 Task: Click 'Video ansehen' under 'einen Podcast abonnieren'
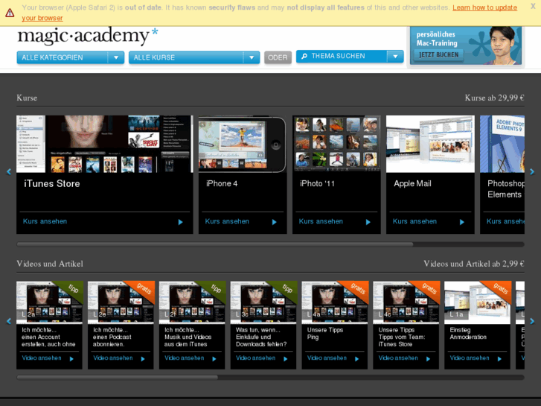[x=113, y=358]
